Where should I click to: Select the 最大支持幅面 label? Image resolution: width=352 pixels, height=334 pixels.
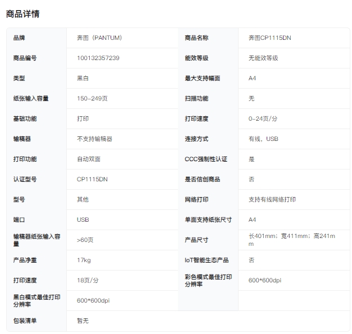(202, 78)
